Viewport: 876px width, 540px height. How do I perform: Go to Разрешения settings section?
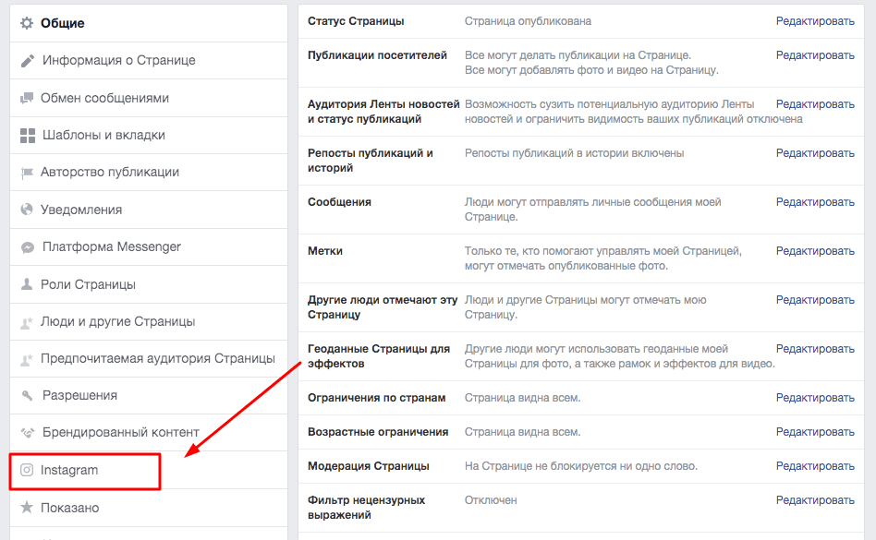(x=79, y=395)
